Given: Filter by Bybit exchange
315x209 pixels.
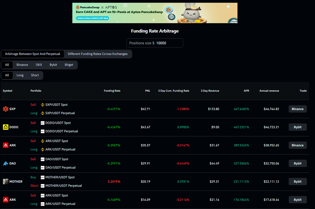Looking at the screenshot, I should [53, 65].
